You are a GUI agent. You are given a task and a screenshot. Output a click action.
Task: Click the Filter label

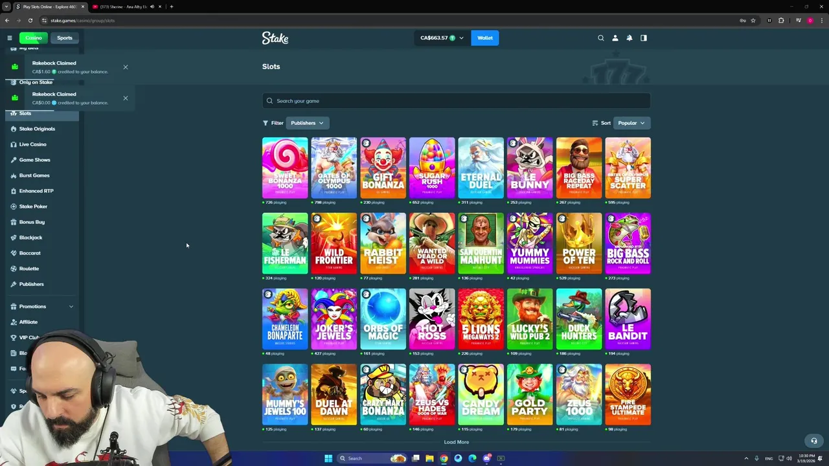(277, 123)
